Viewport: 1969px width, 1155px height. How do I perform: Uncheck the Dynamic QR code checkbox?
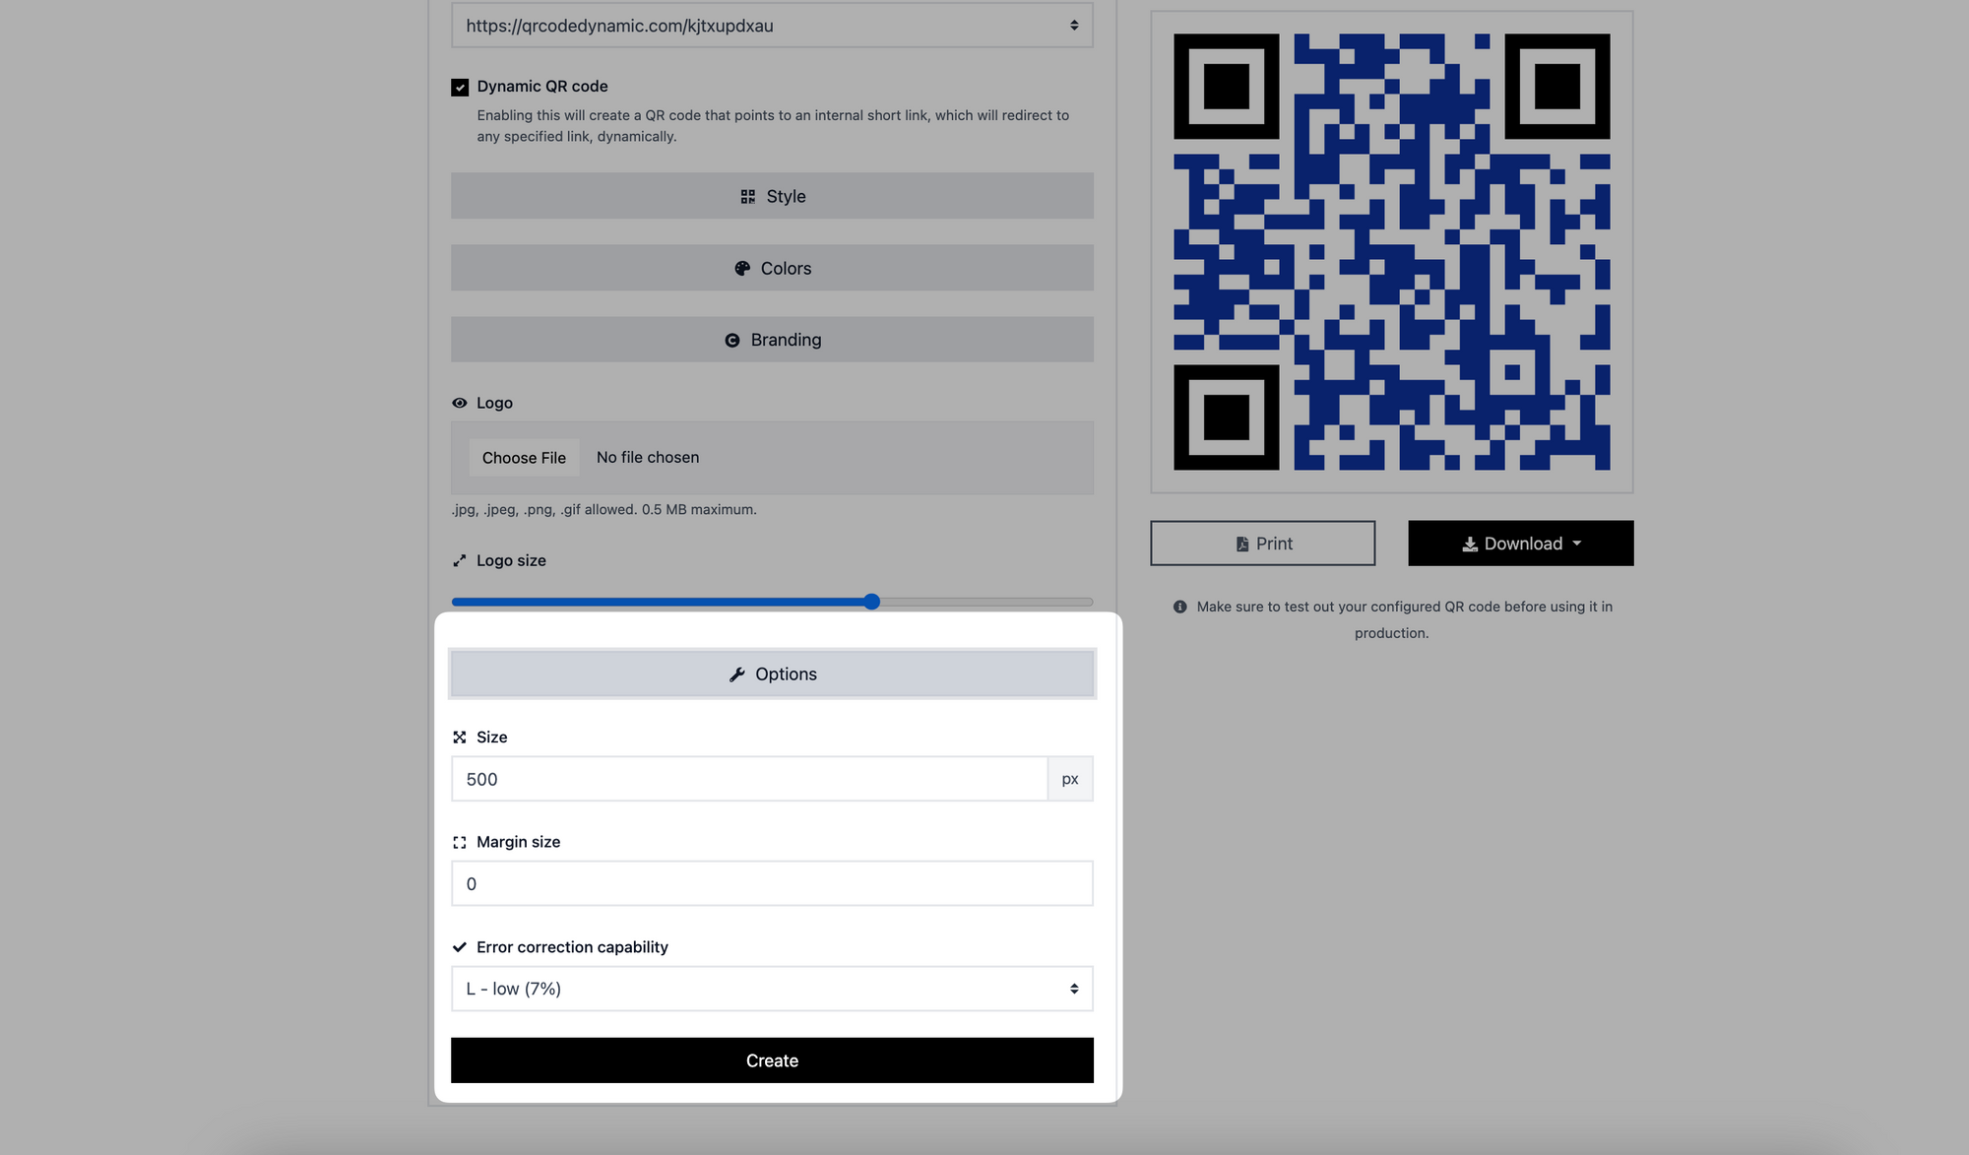[460, 88]
